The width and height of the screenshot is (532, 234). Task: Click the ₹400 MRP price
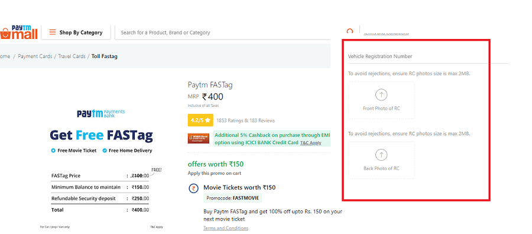(213, 97)
